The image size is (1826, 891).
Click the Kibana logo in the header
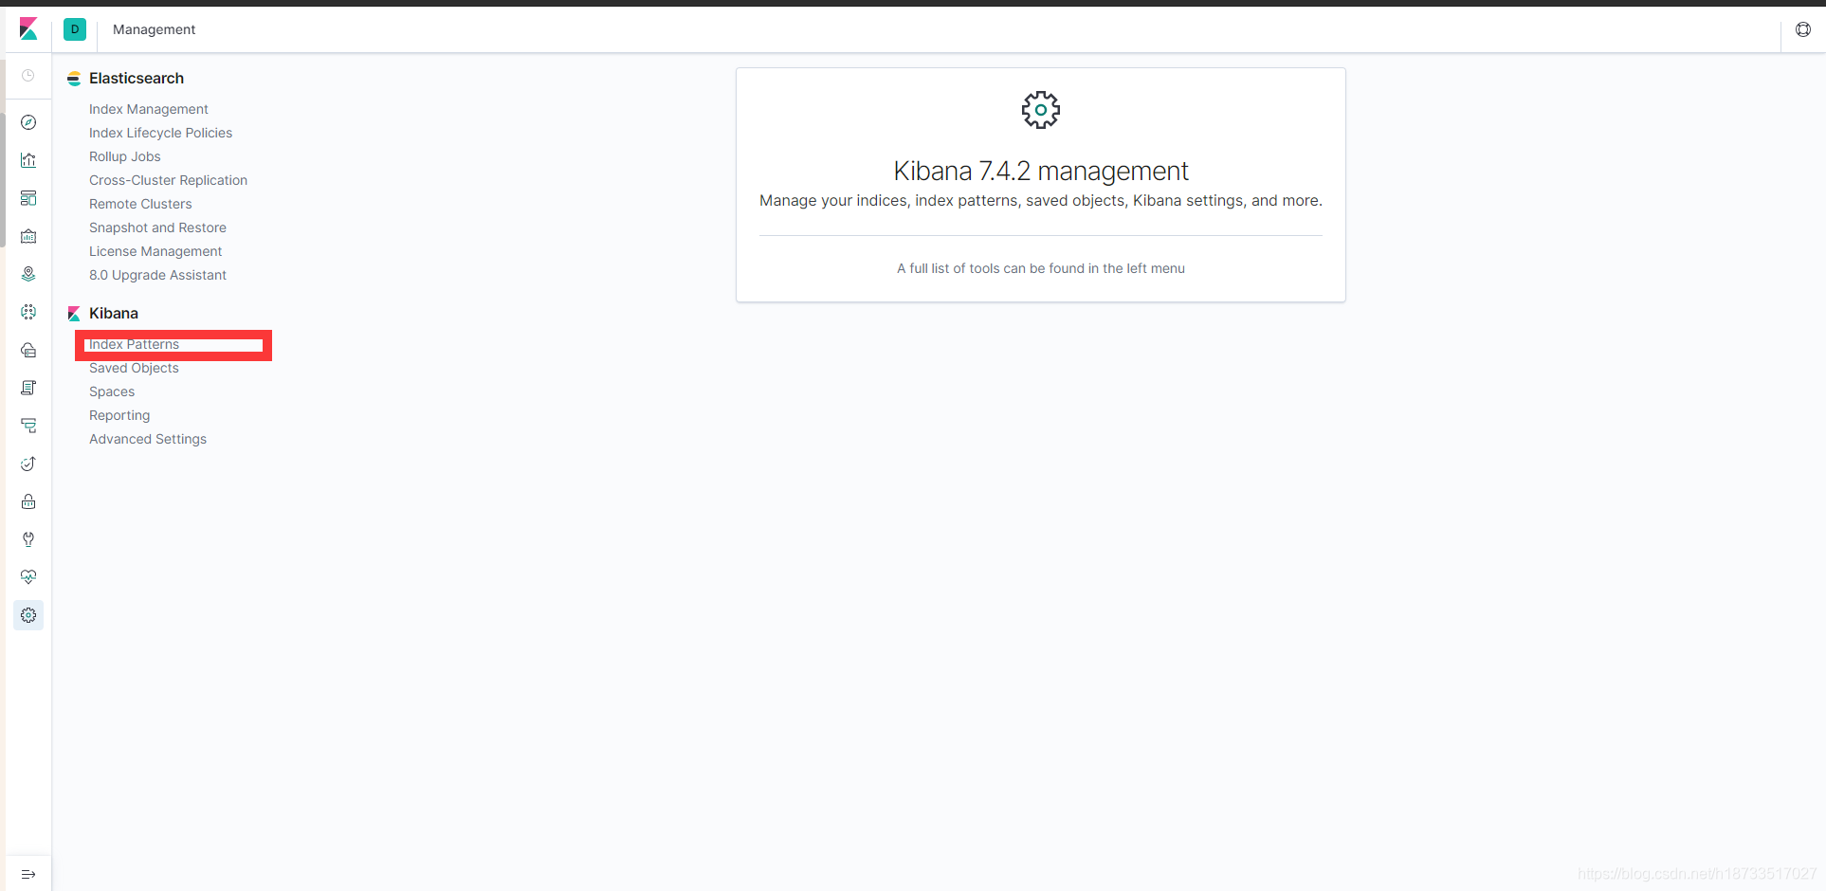click(x=28, y=29)
